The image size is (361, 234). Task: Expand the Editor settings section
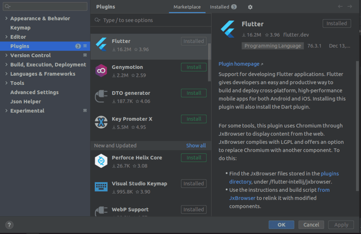click(6, 37)
